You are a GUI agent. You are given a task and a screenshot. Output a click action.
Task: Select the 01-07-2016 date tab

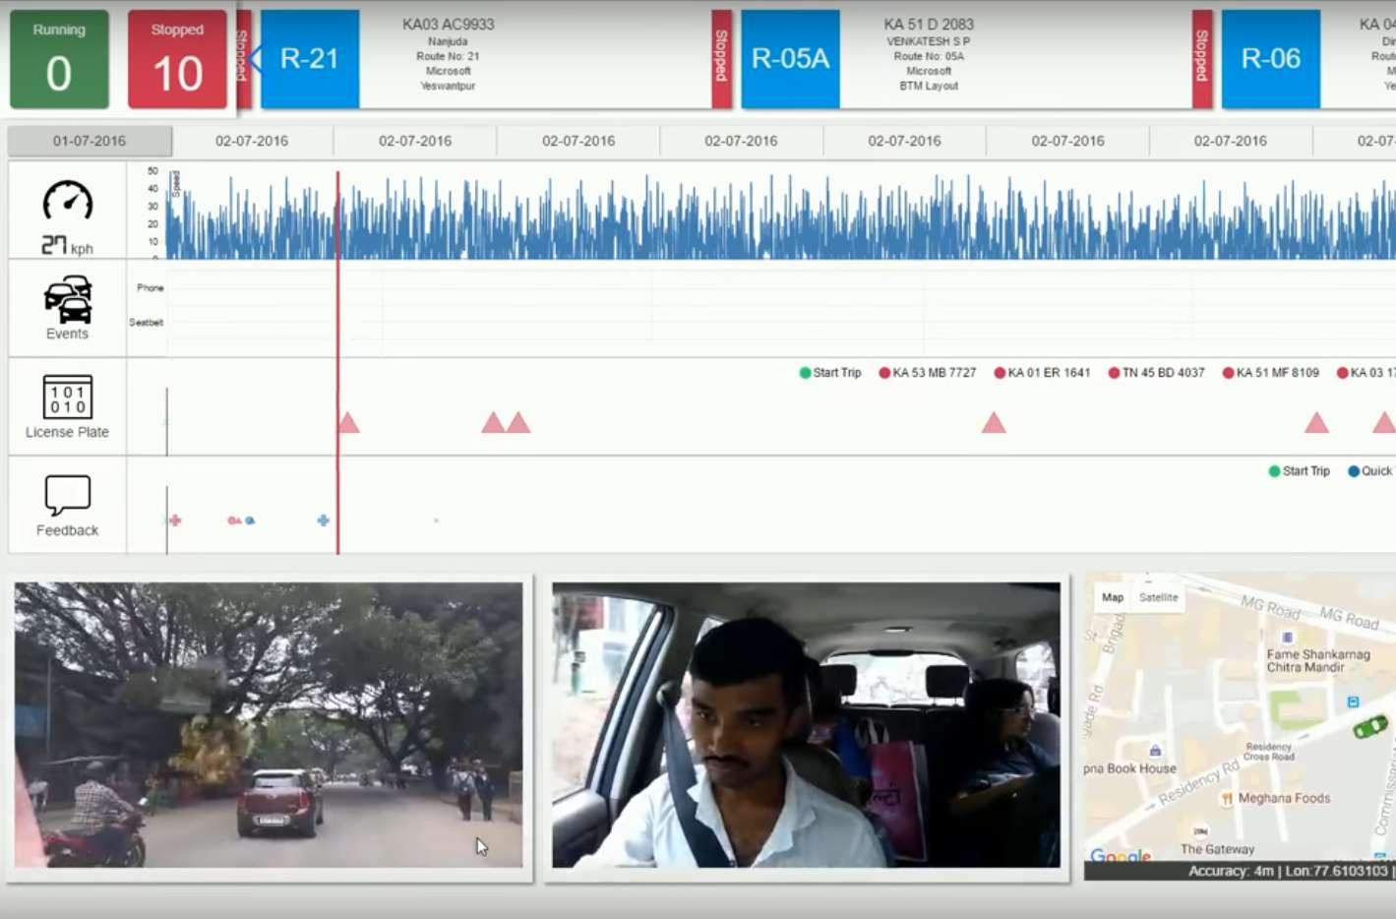tap(90, 141)
